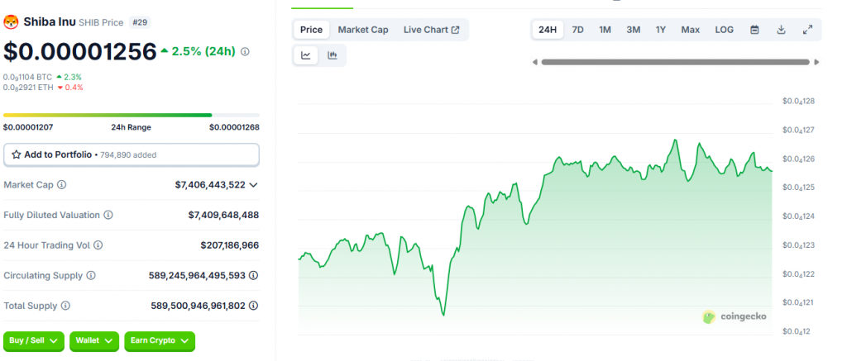Open the Live Chart link
The height and width of the screenshot is (361, 847).
[431, 30]
